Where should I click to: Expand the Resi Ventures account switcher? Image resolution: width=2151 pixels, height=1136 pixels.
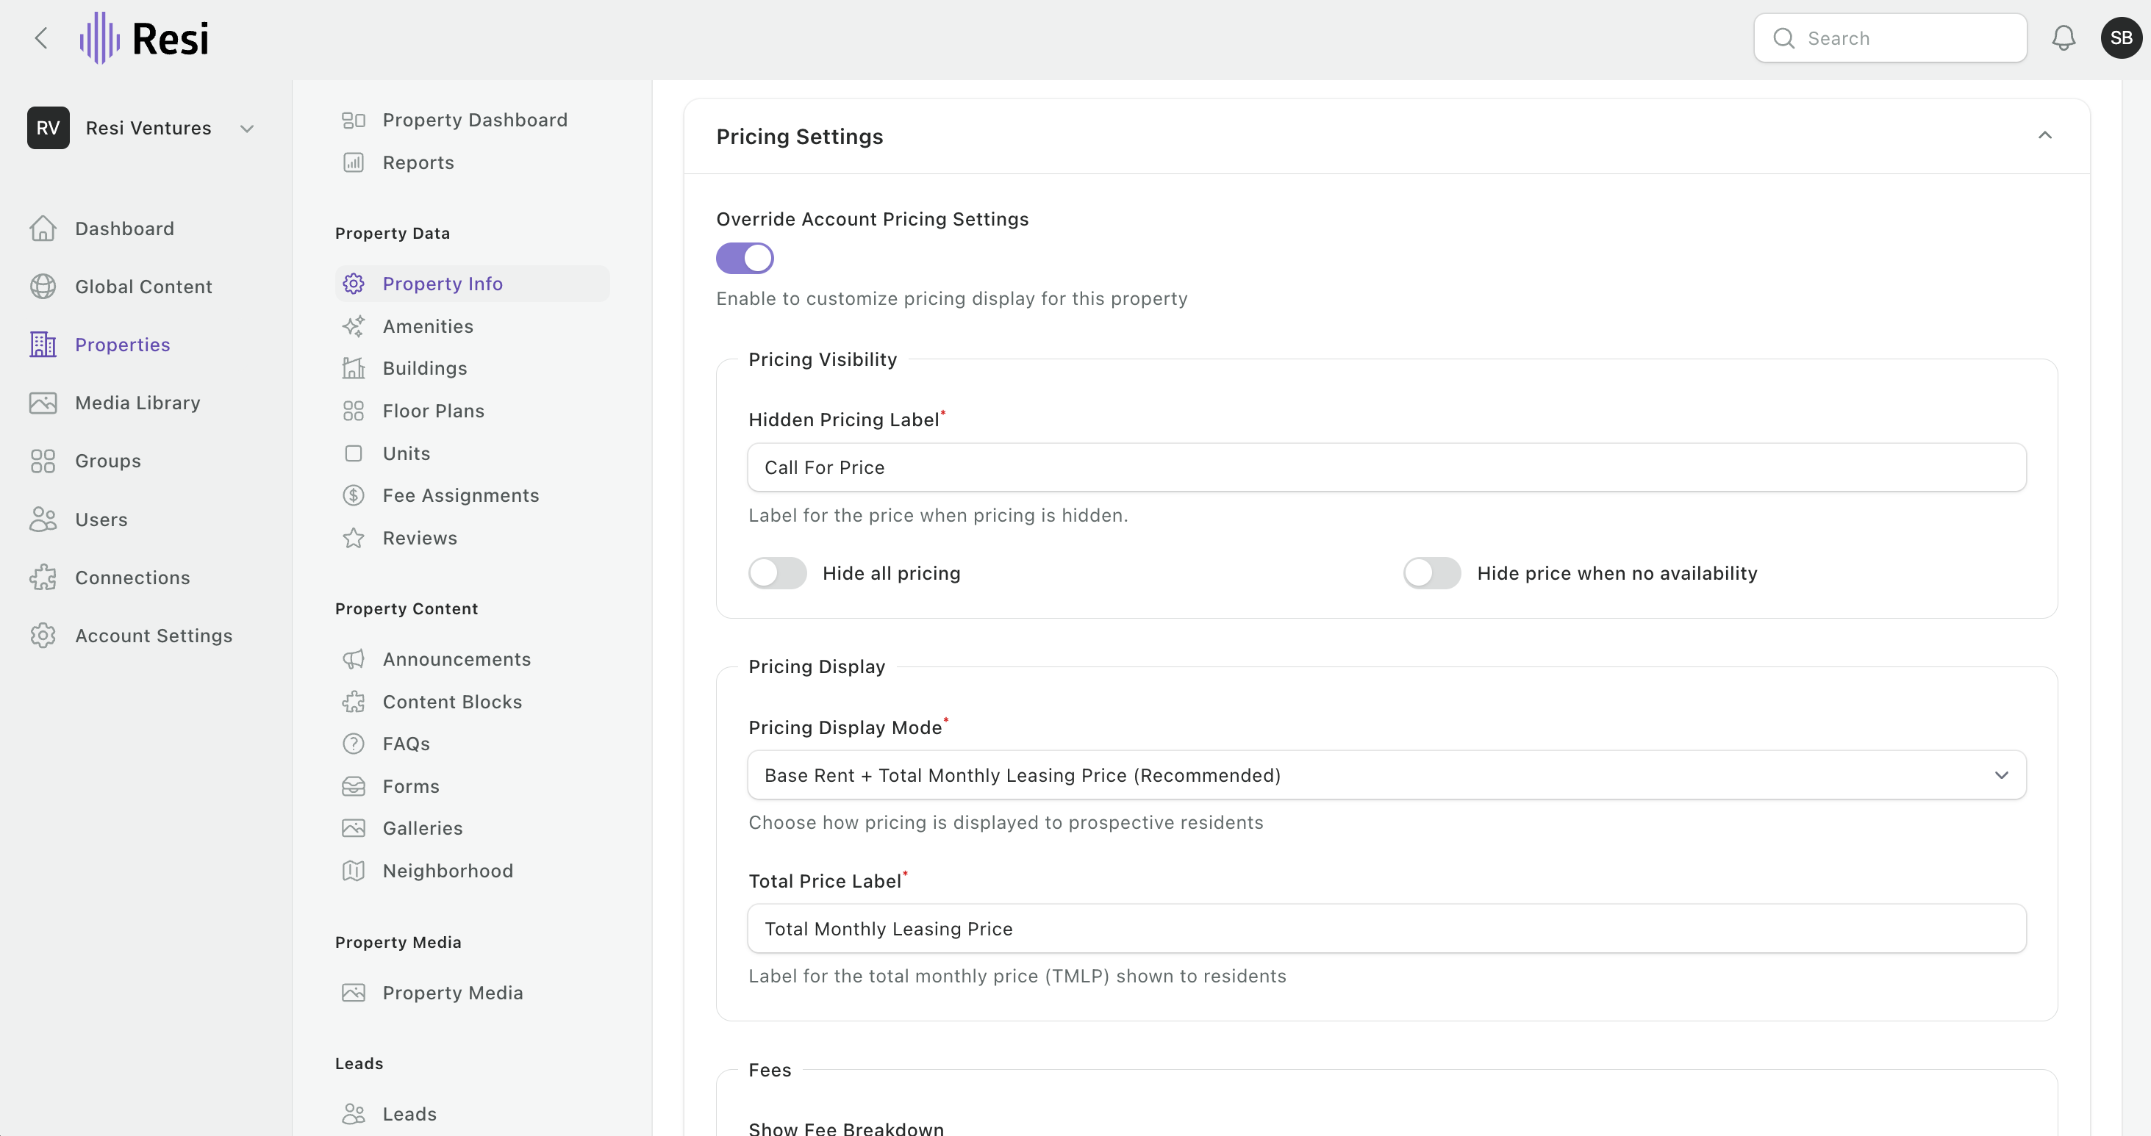tap(246, 129)
